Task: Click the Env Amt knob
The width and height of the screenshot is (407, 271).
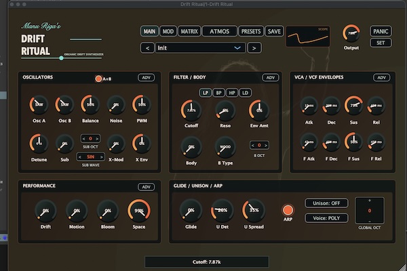Action: click(259, 110)
